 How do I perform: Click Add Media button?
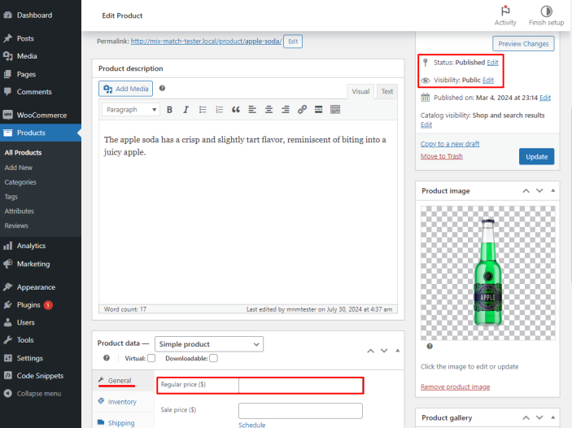pos(126,89)
